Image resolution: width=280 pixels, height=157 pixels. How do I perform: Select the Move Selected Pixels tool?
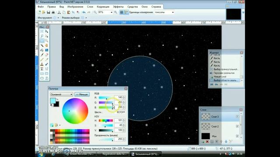point(46,31)
